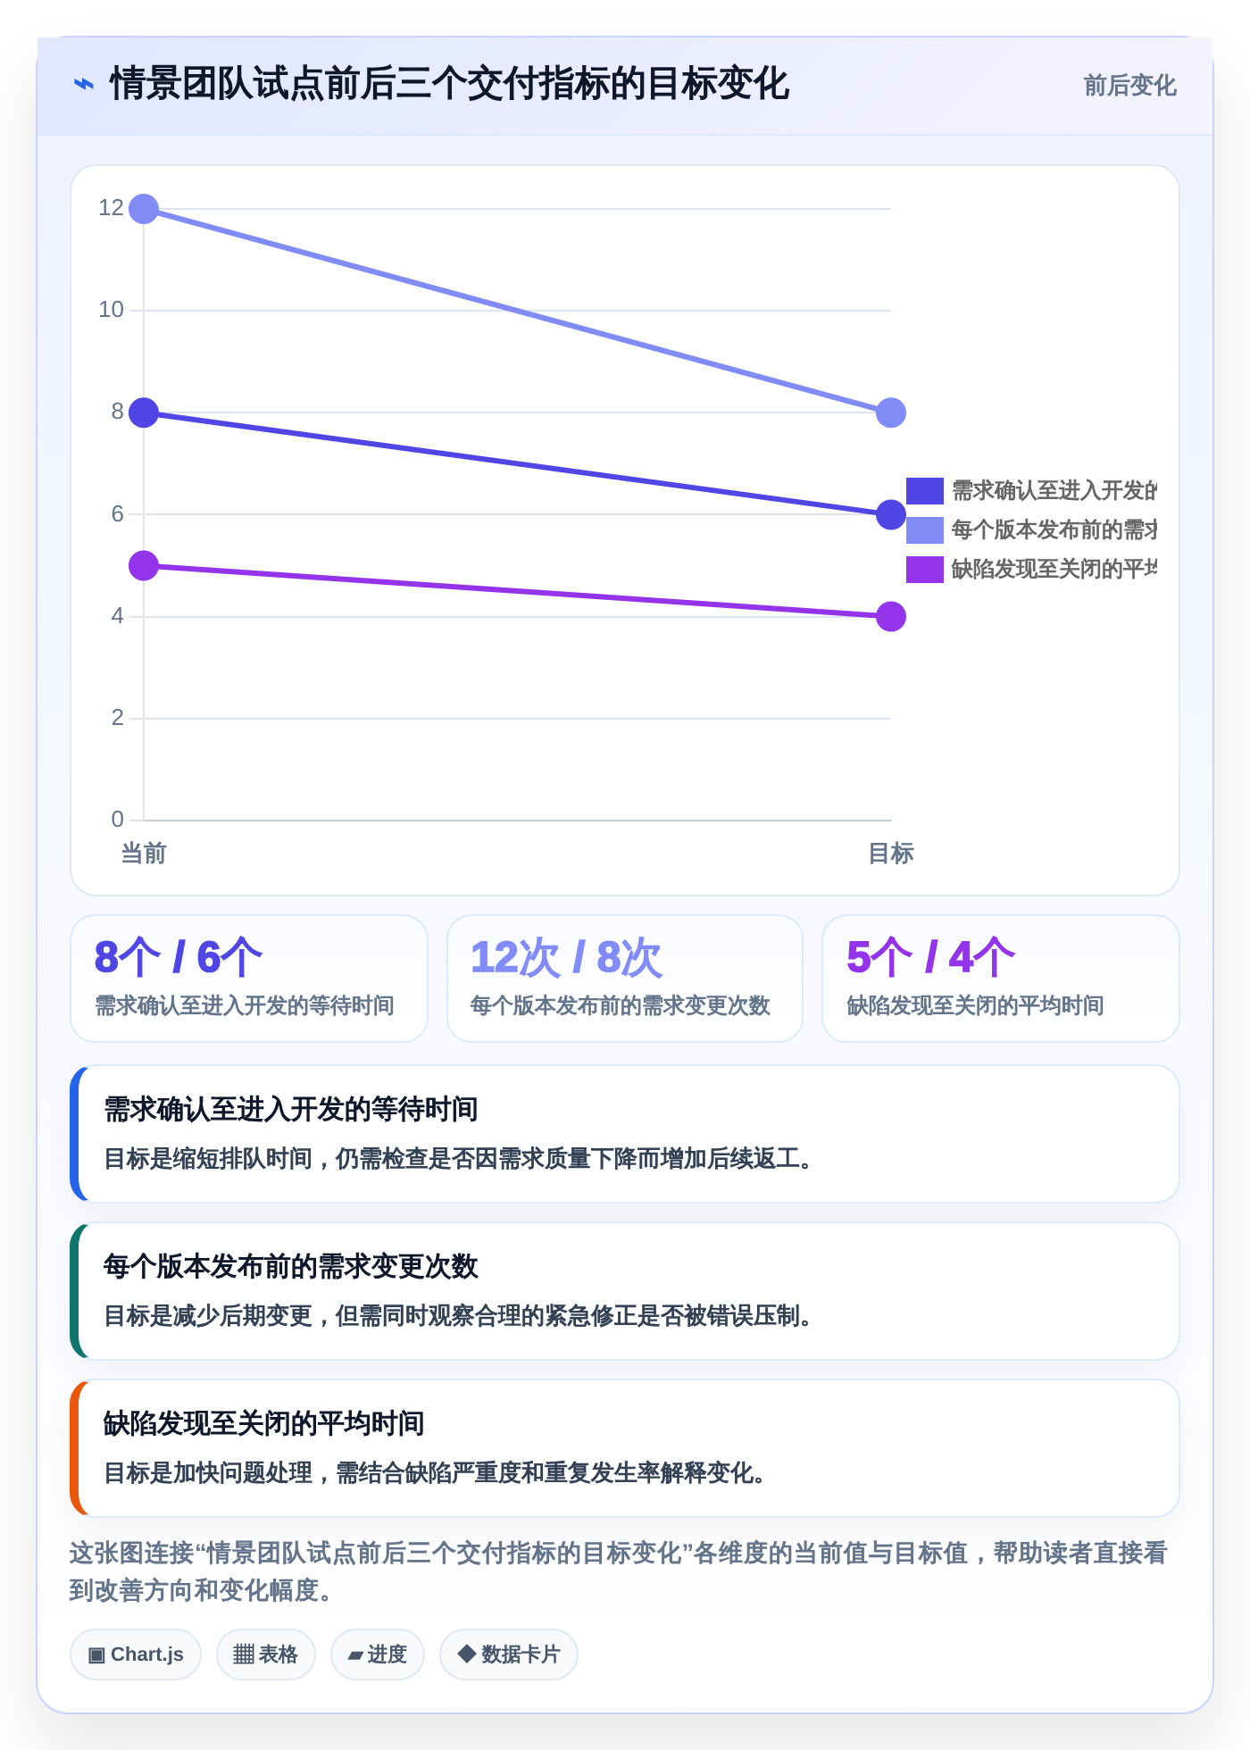This screenshot has height=1750, width=1250.
Task: Toggle legend swatch for 需求确认至进入开发
Action: pos(924,491)
